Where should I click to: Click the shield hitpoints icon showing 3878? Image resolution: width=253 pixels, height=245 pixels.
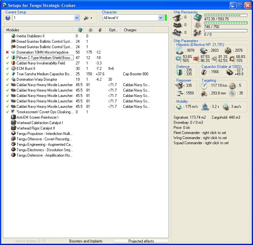[x=180, y=50]
